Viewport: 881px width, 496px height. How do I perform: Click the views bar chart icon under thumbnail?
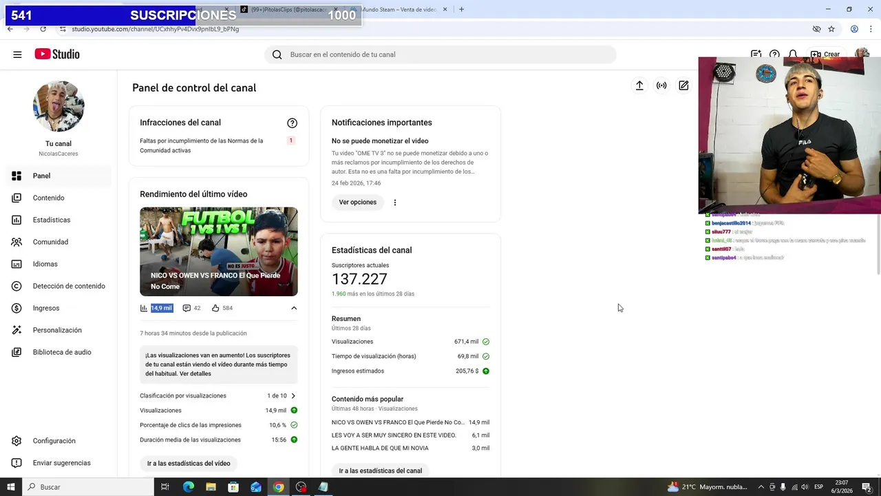[144, 308]
